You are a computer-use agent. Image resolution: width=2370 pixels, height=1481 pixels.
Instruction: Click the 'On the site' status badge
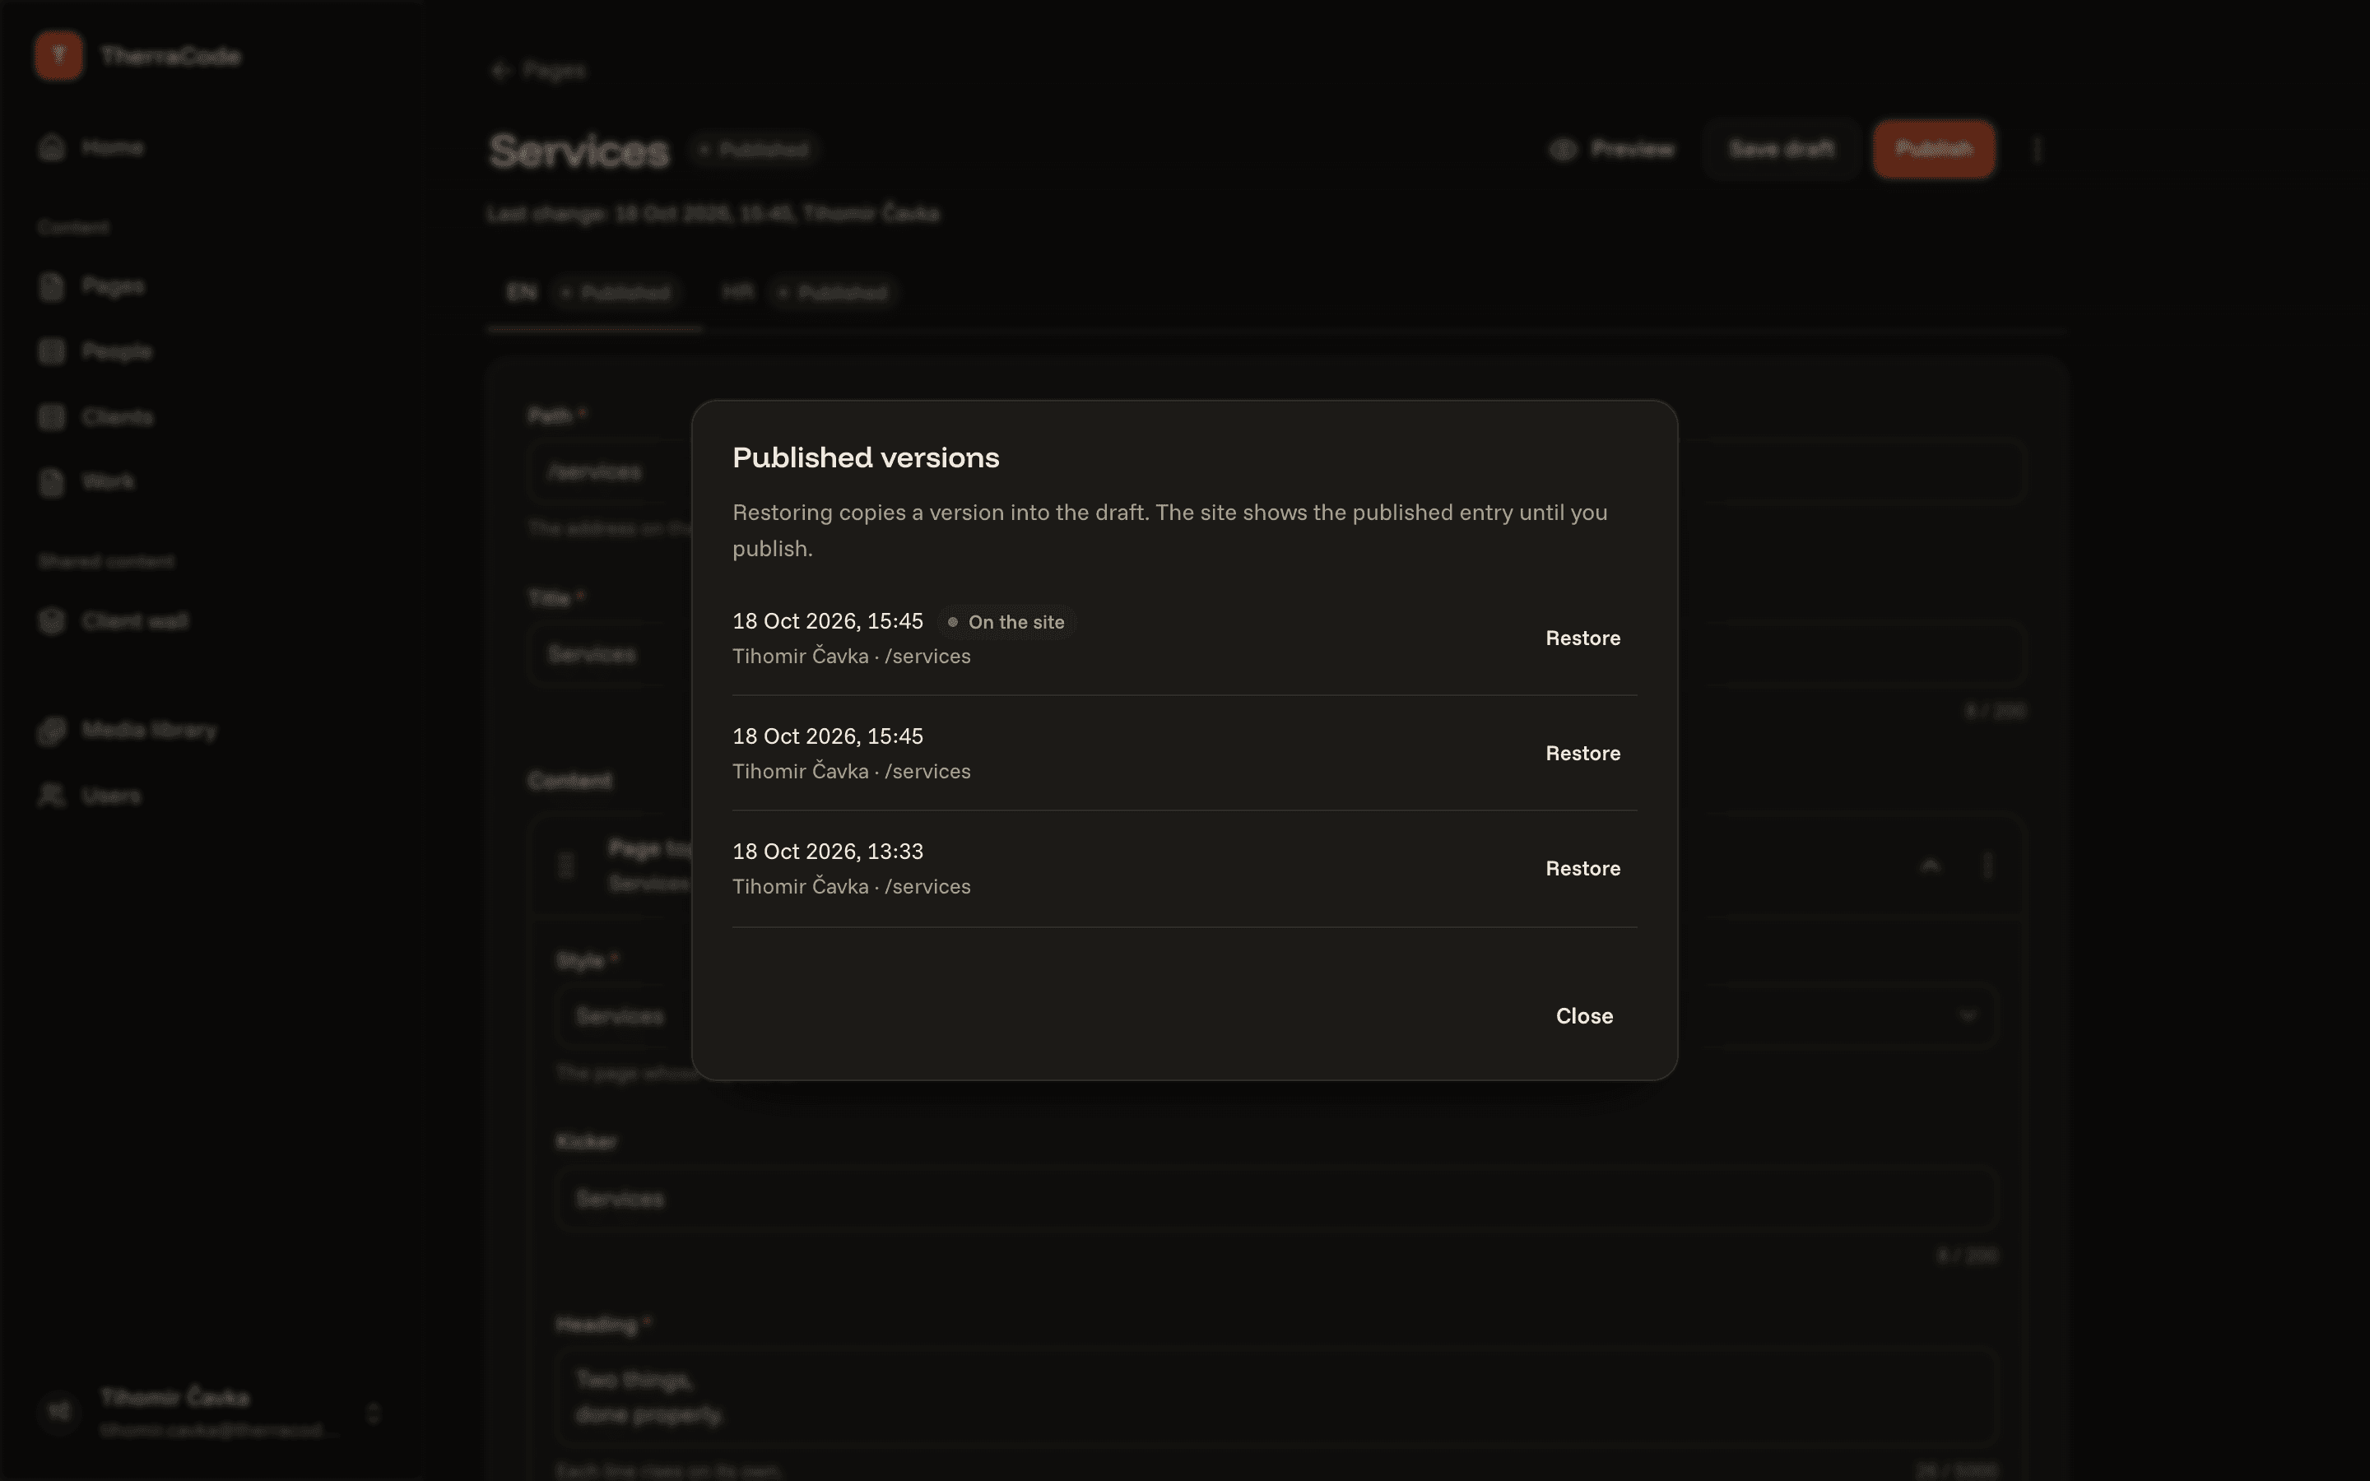(x=1006, y=622)
